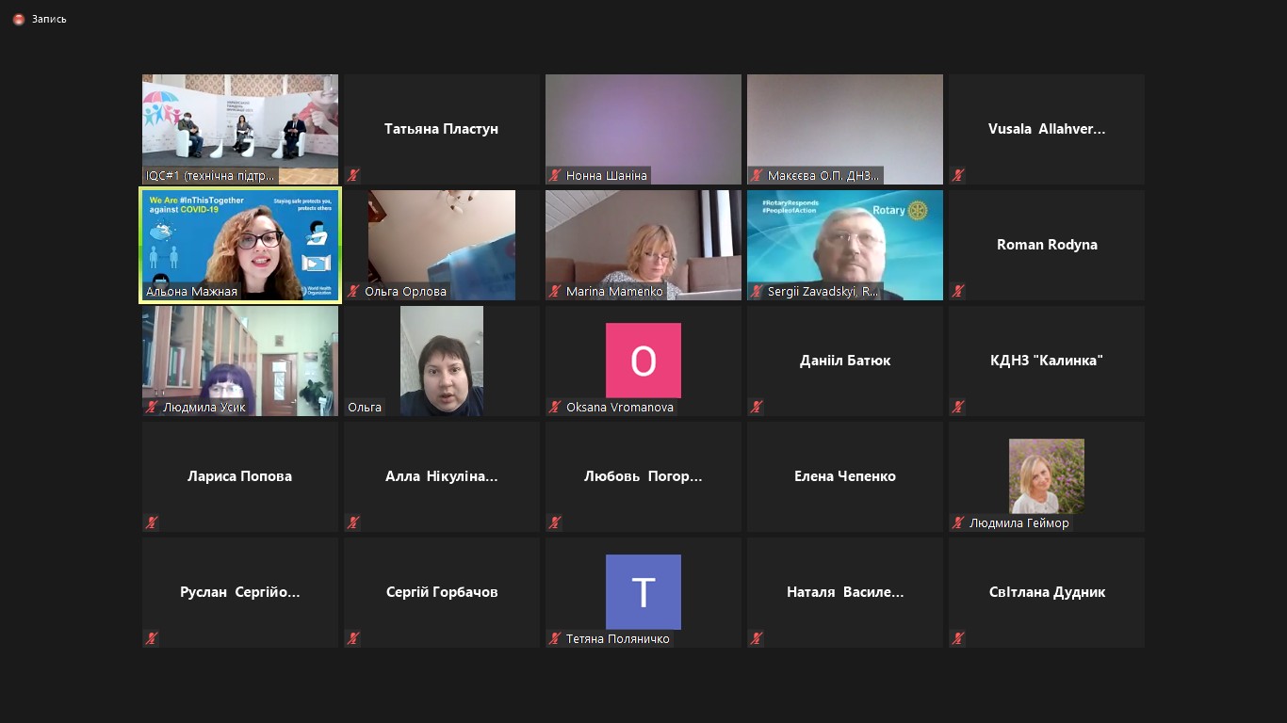The height and width of the screenshot is (723, 1287).
Task: Click muted mic icon on Татьяна Пластун tile
Action: click(353, 175)
